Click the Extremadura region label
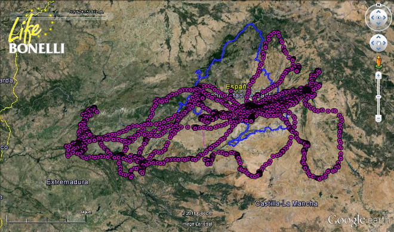 pos(67,182)
